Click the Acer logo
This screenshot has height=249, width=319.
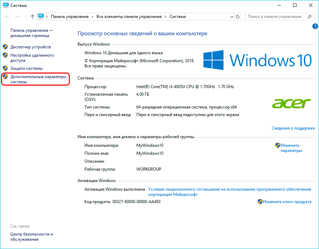point(292,103)
